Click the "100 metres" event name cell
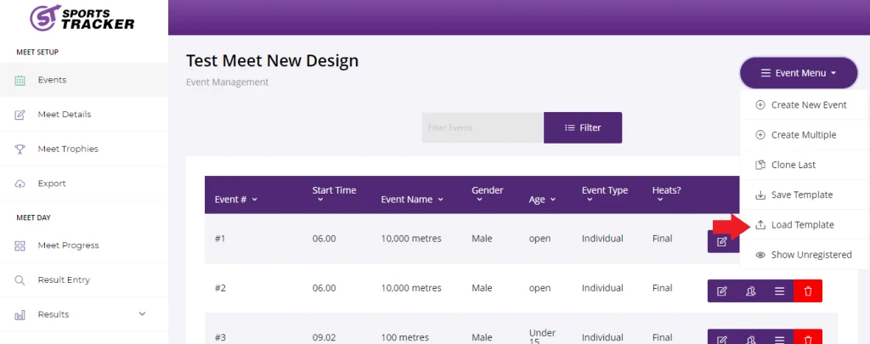 coord(404,337)
